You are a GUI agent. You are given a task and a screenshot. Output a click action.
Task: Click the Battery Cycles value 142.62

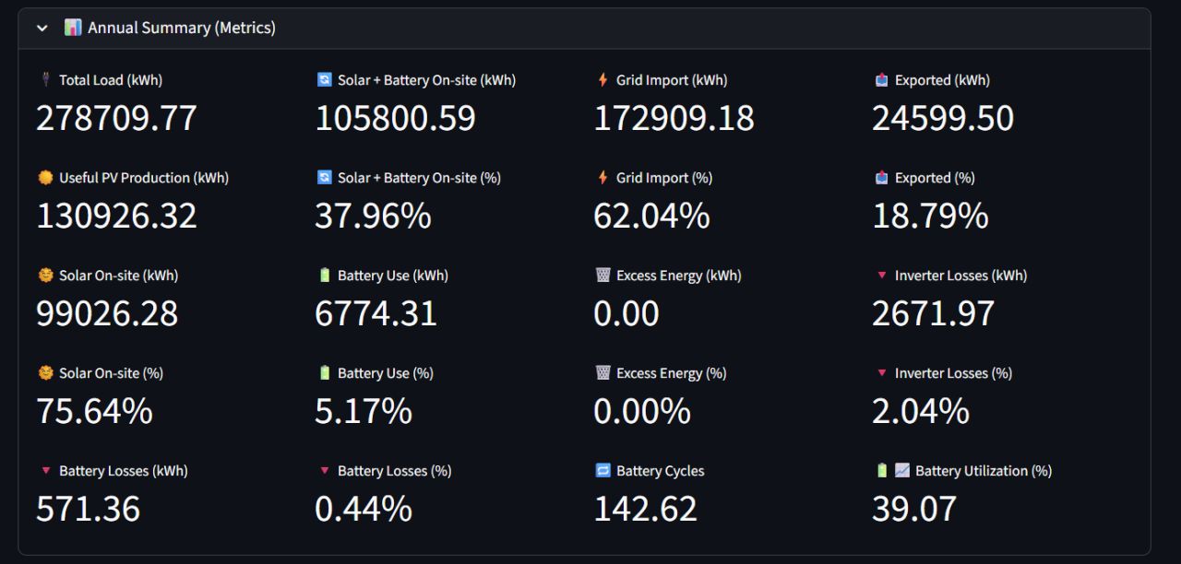pos(645,510)
